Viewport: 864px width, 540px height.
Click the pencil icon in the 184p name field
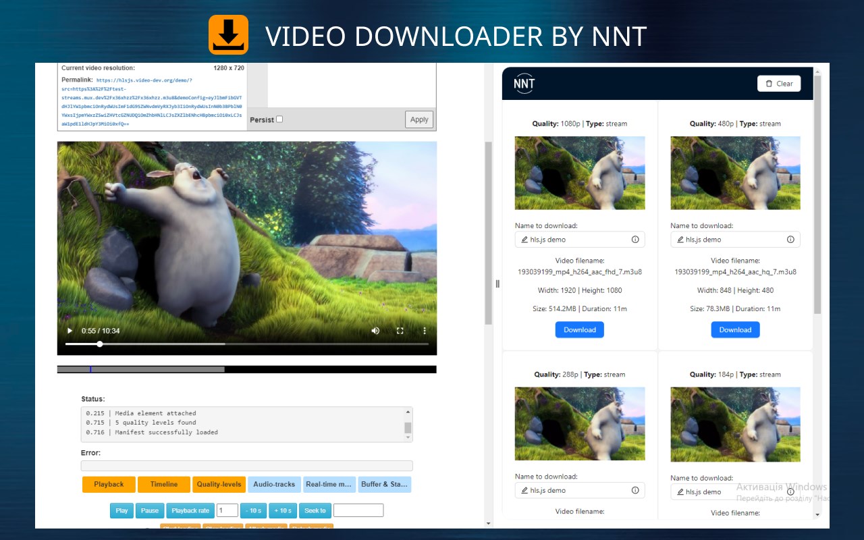(680, 492)
